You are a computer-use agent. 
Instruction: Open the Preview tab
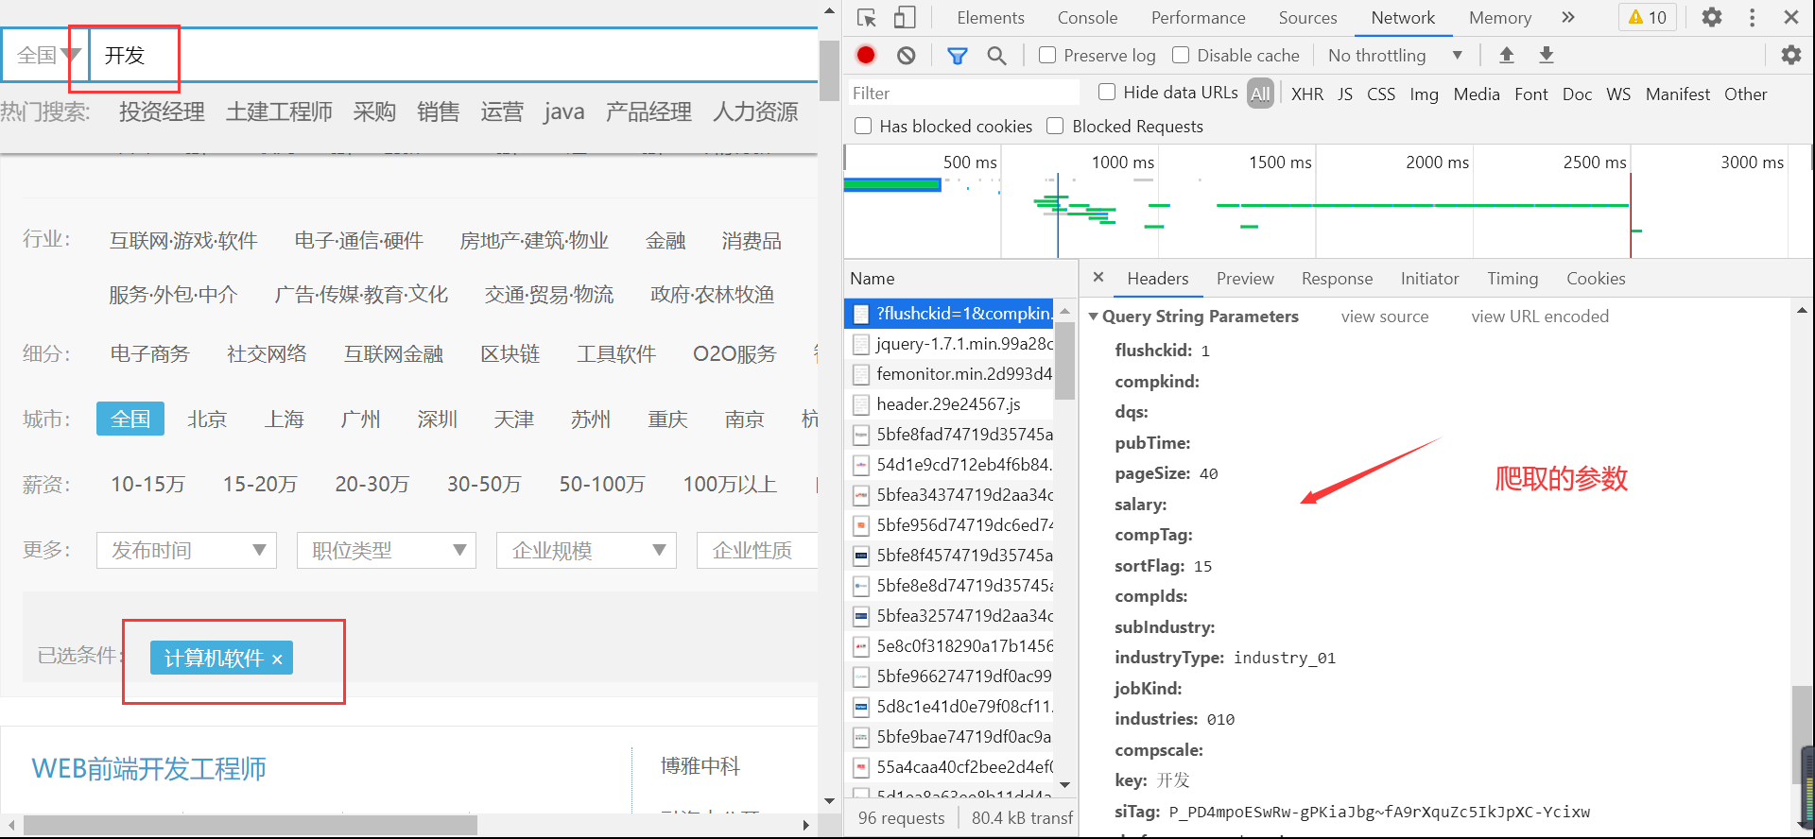1245,279
